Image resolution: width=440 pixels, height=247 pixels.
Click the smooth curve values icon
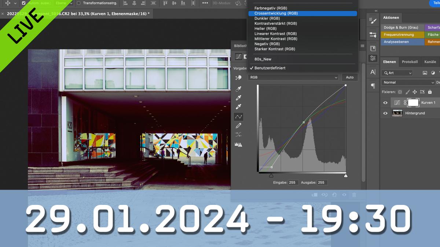(x=239, y=135)
